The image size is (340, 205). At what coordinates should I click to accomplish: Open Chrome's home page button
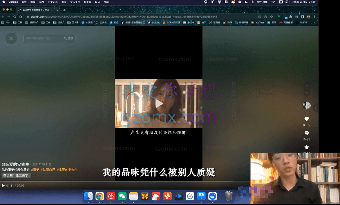[x=21, y=17]
